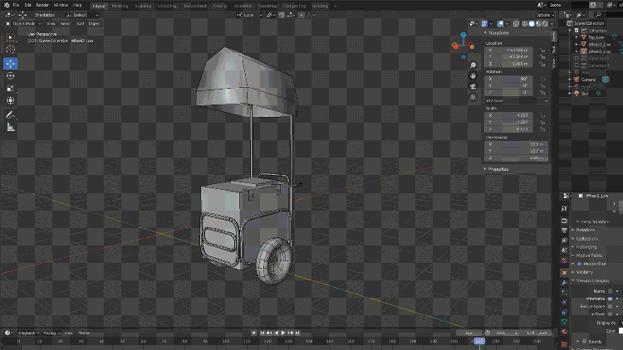Screen dimensions: 623x350
Task: Enable the Wireframe checkbox in Viewport Display
Action: coord(611,299)
